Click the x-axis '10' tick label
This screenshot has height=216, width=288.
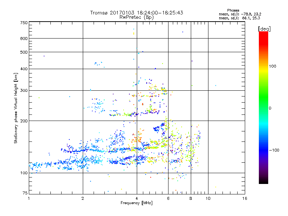coord(208,198)
